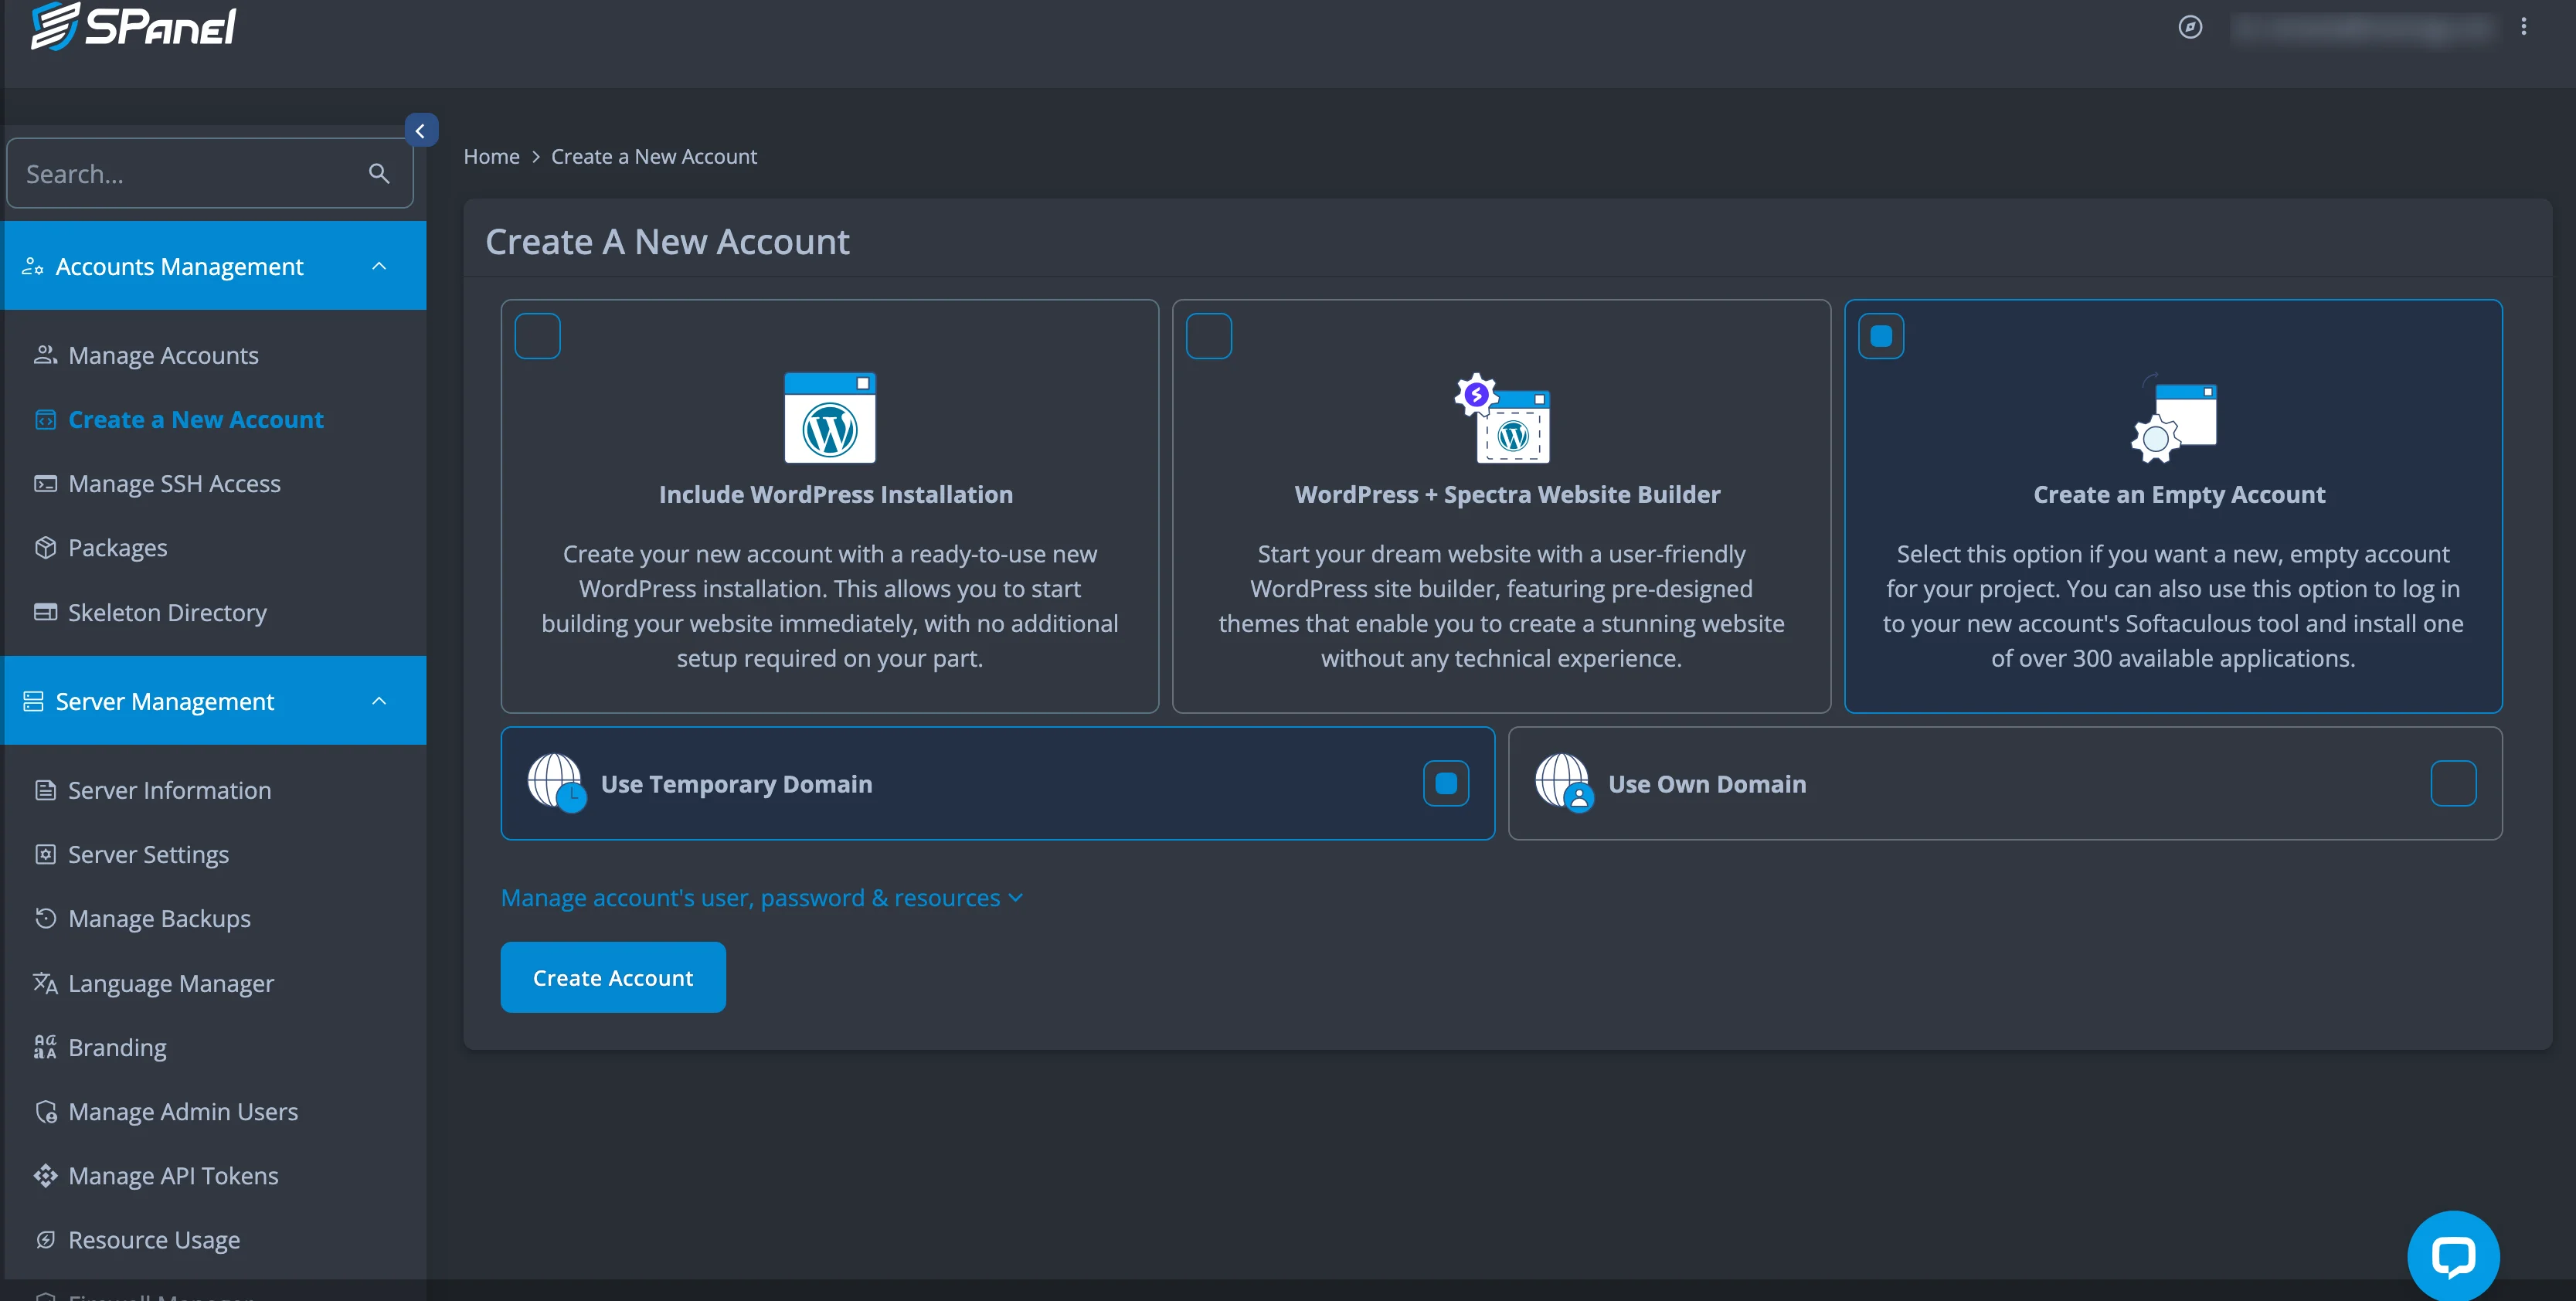Click the WordPress + Spectra Website Builder title
This screenshot has width=2576, height=1301.
pyautogui.click(x=1507, y=494)
